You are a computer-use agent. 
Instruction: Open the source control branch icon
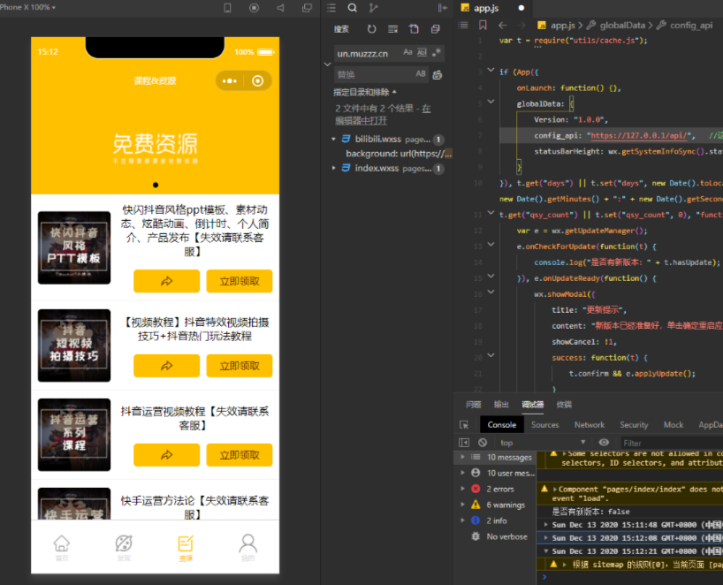tap(373, 8)
